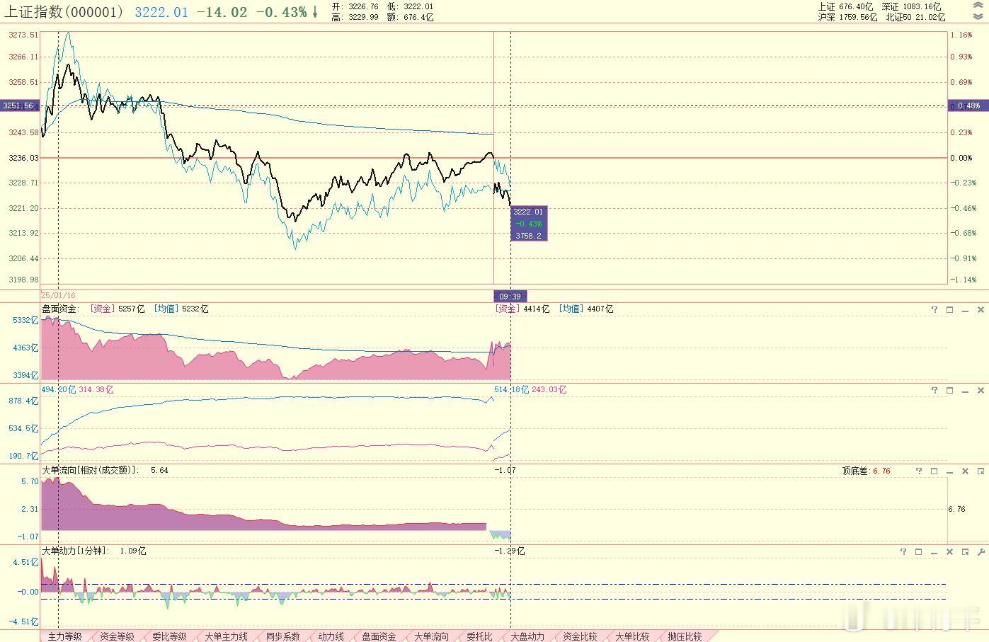Open help for the 大单流向 panel

[x=919, y=471]
